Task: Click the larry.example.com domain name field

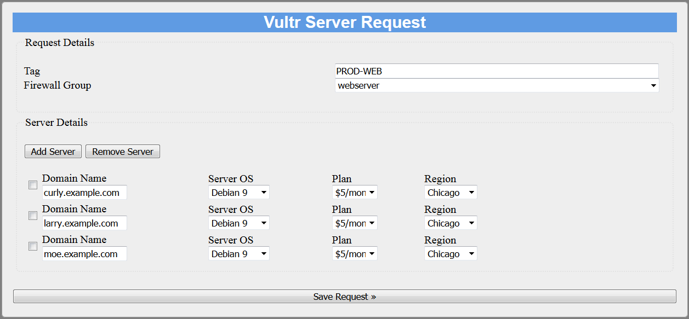Action: (84, 223)
